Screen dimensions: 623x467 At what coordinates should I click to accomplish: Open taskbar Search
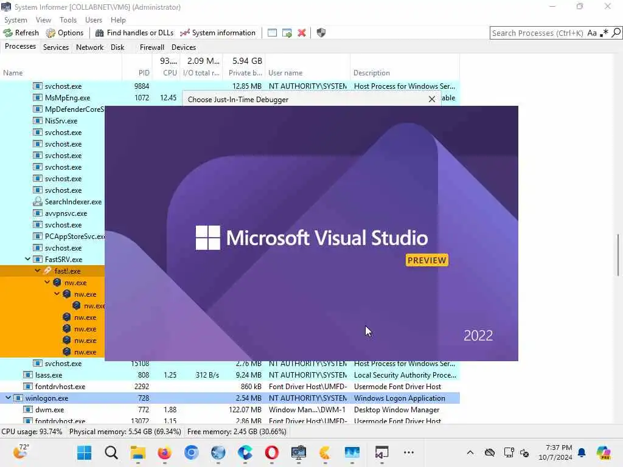tap(111, 452)
